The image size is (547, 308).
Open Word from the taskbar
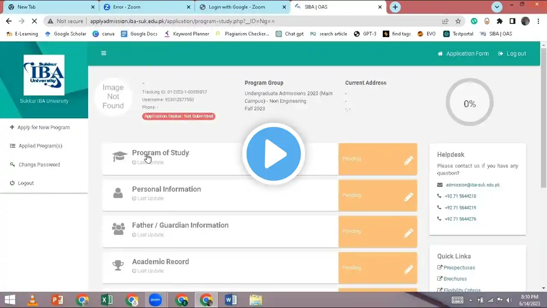click(x=231, y=300)
